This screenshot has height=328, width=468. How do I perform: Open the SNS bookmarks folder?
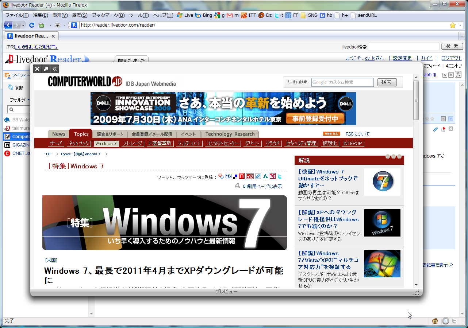pyautogui.click(x=309, y=15)
